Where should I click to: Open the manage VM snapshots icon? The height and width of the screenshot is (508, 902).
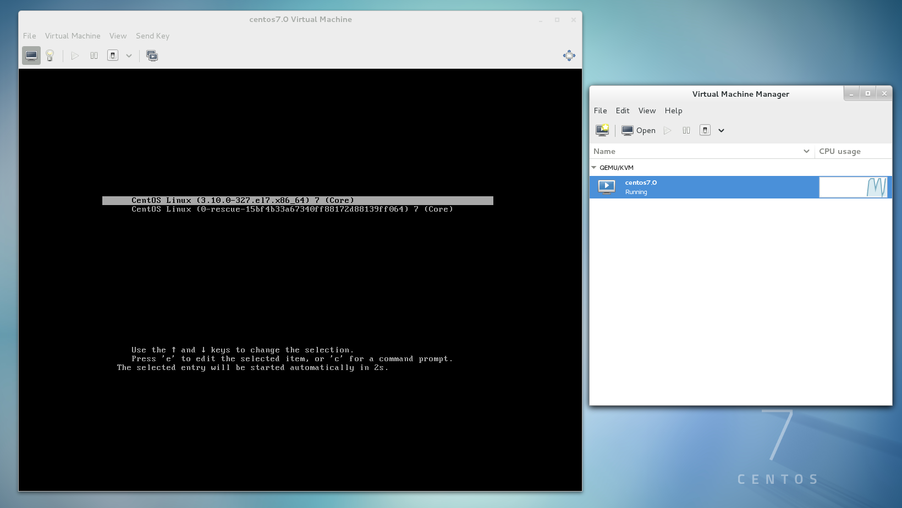(x=152, y=56)
